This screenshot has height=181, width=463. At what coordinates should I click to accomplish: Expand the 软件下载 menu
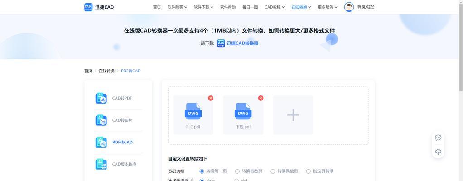pos(203,7)
